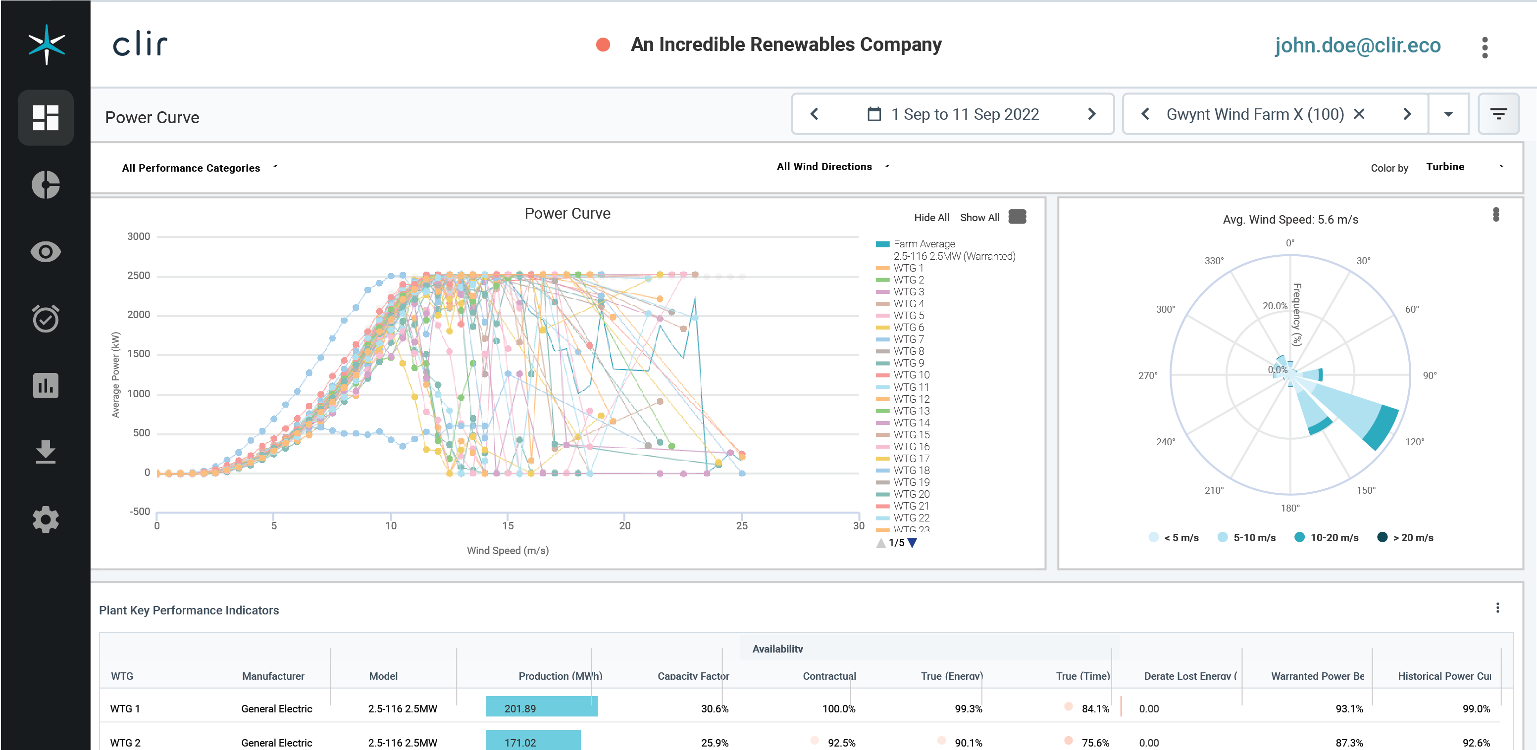The height and width of the screenshot is (750, 1537).
Task: Open the eye monitoring icon in sidebar
Action: 46,252
